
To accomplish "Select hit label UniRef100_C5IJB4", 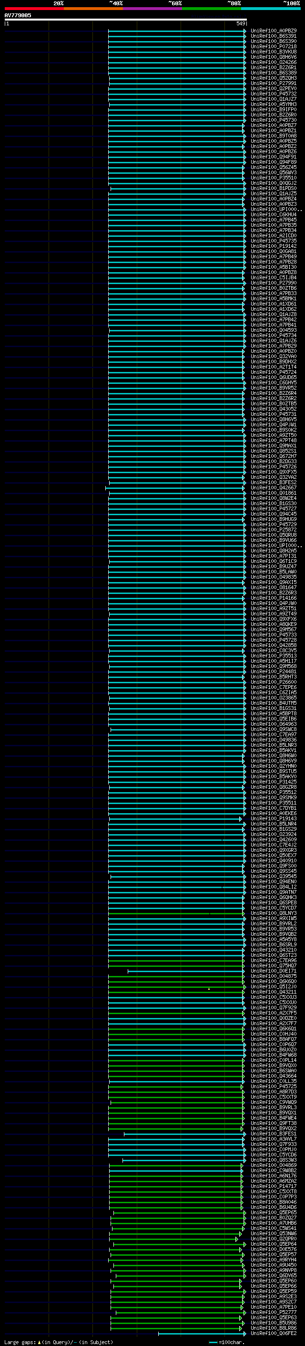I will (x=273, y=278).
